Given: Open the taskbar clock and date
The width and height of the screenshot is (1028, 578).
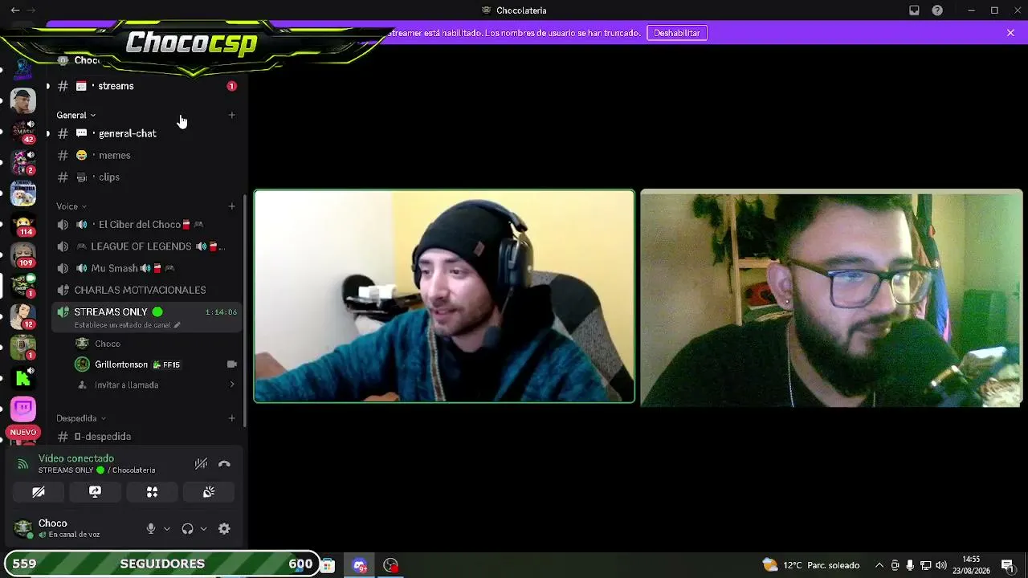Looking at the screenshot, I should point(971,565).
